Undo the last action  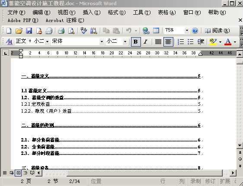(128, 31)
